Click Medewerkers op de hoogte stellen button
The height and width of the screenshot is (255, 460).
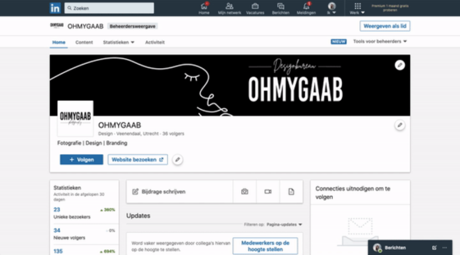pos(265,246)
